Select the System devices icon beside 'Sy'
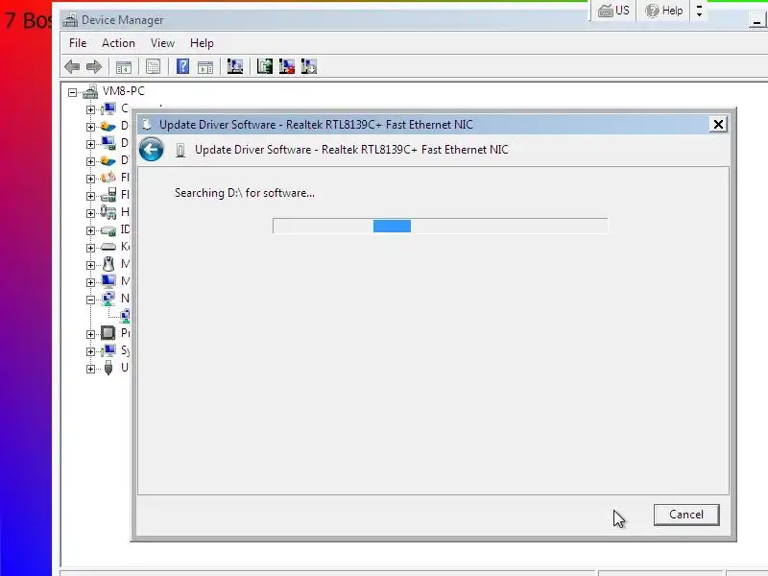Viewport: 768px width, 576px height. 108,350
